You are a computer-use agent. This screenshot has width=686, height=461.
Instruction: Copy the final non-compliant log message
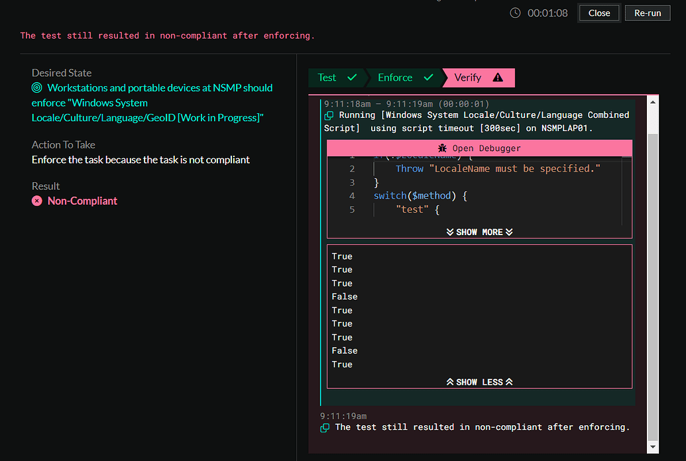[x=325, y=428]
